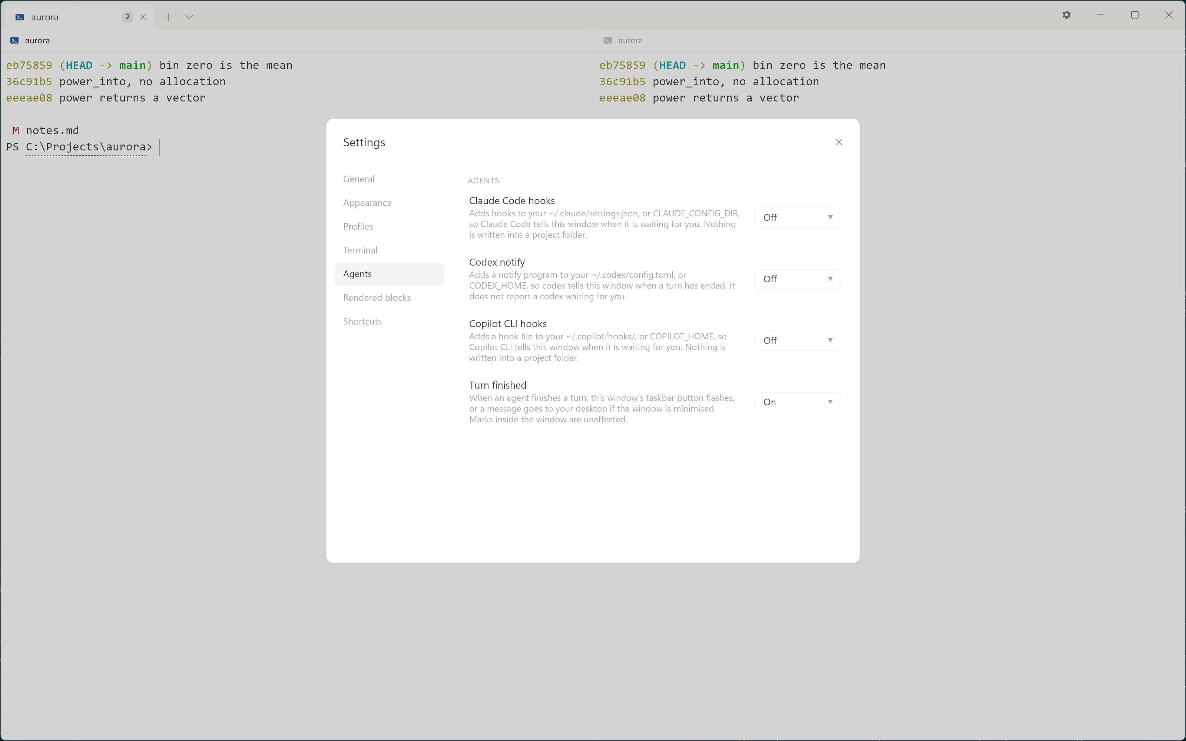
Task: Close the aurora tab
Action: click(x=143, y=17)
